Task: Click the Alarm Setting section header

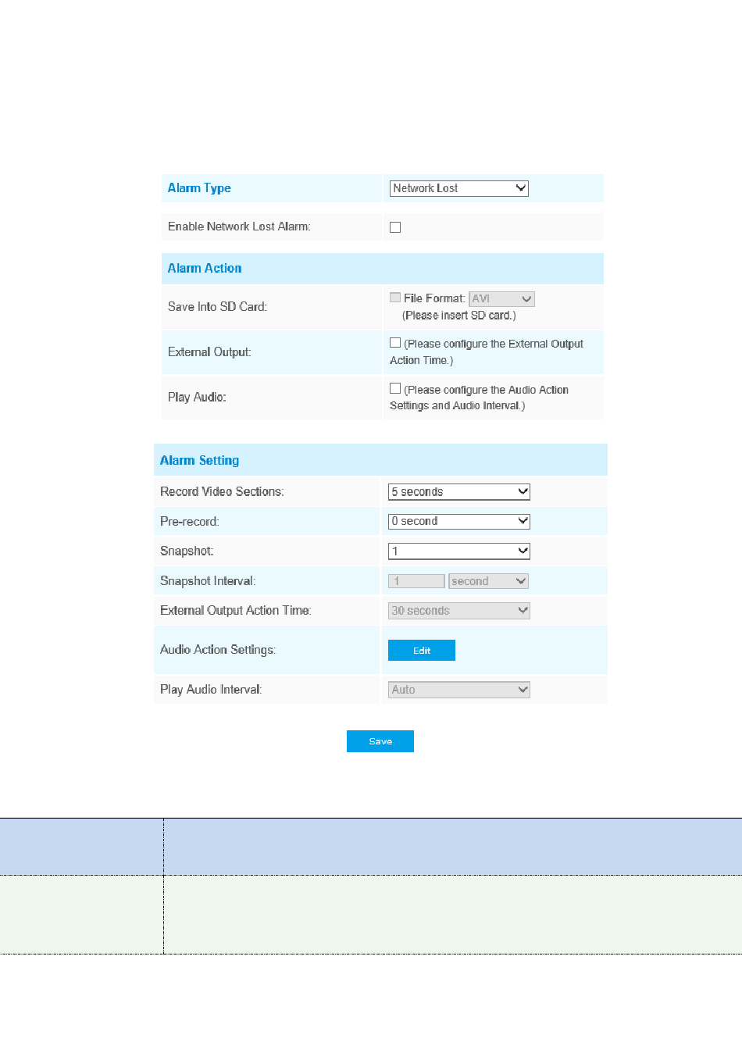Action: pyautogui.click(x=380, y=460)
